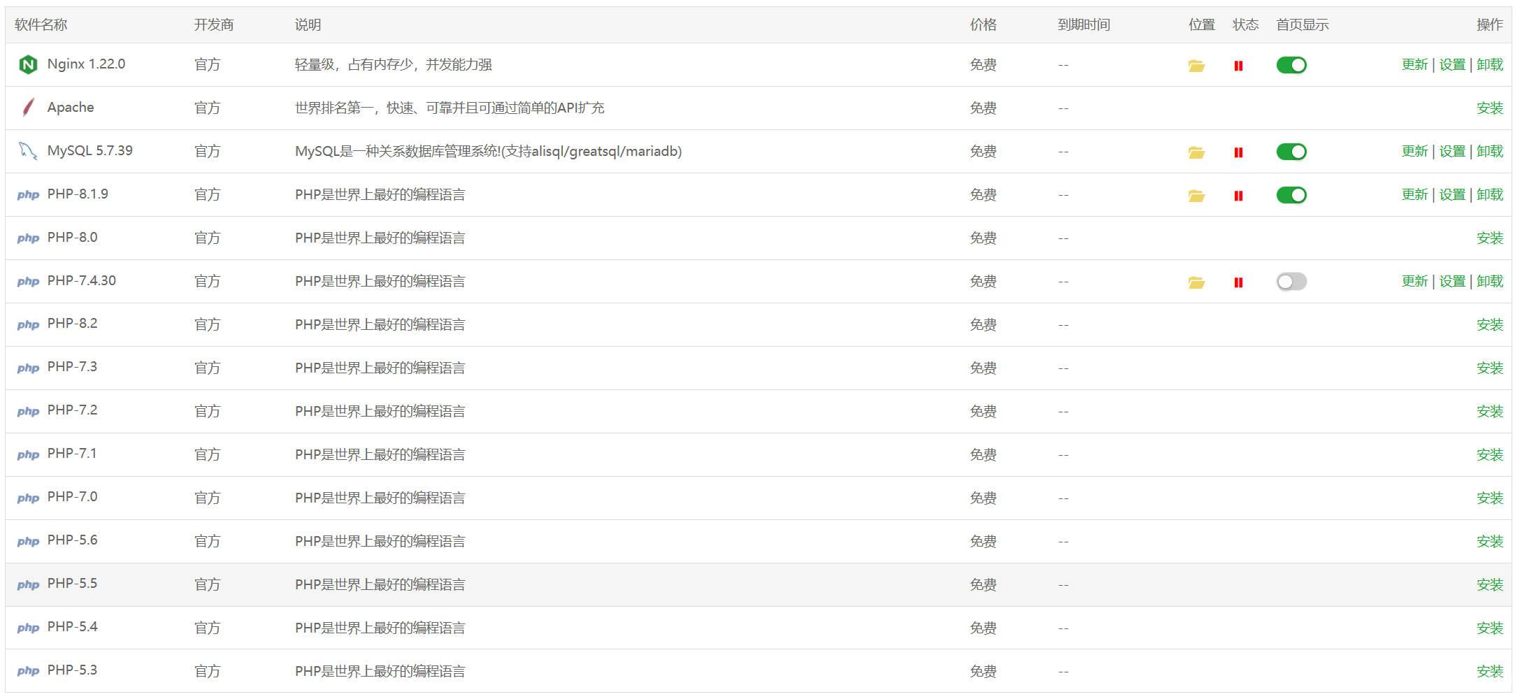The image size is (1527, 699).
Task: Open the PHP-7.4.30 folder icon
Action: point(1196,282)
